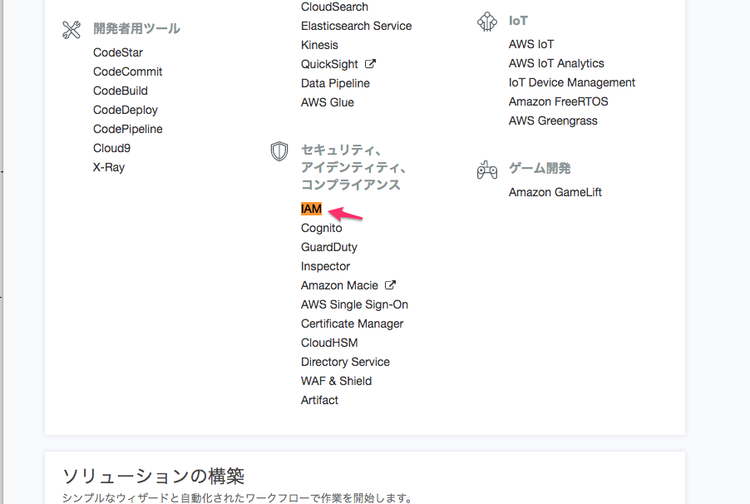Open IoT Device Management
The height and width of the screenshot is (504, 750).
pos(571,82)
